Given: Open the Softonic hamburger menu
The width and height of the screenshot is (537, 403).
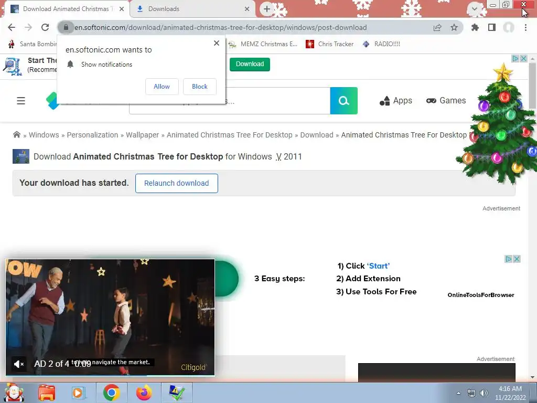Looking at the screenshot, I should pyautogui.click(x=21, y=101).
